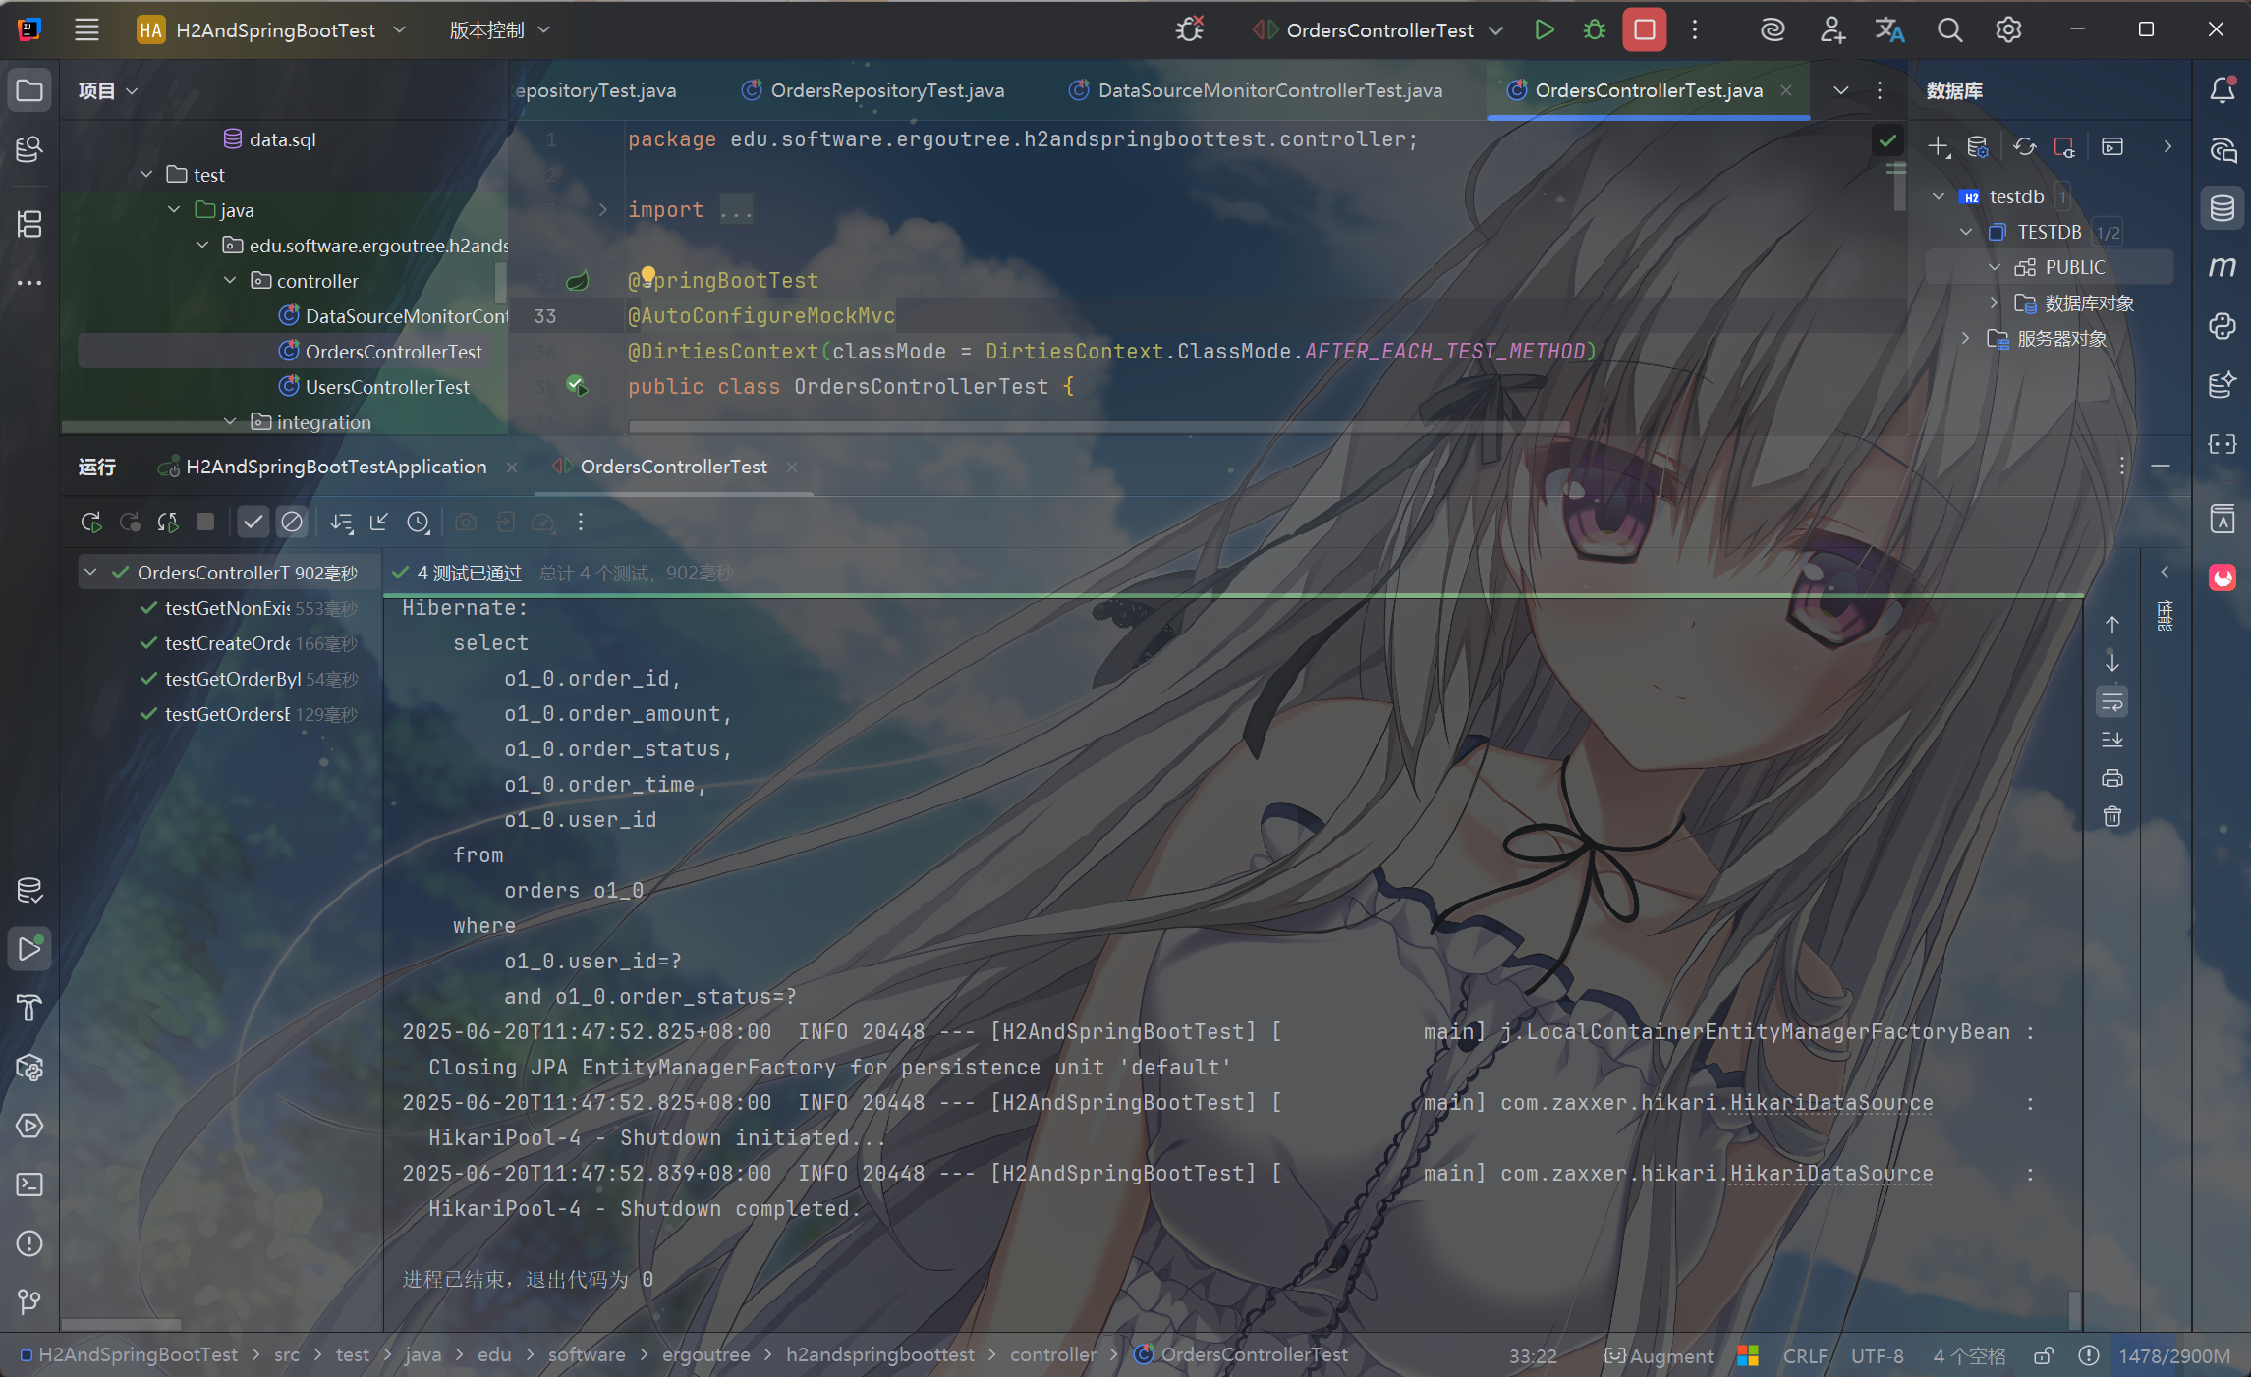Image resolution: width=2251 pixels, height=1377 pixels.
Task: Click print icon in console gutter
Action: tap(2112, 778)
